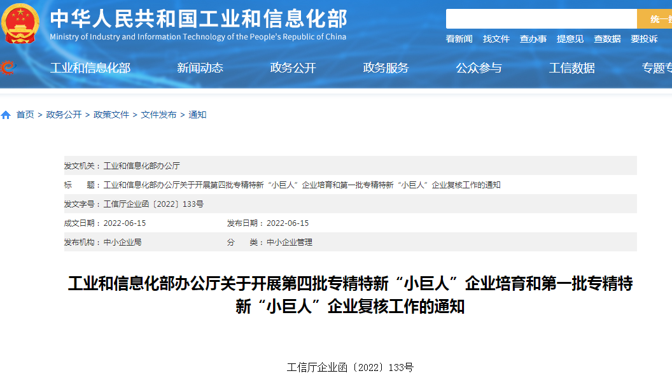Click the 发布机构 中小企业局 value
Image resolution: width=672 pixels, height=385 pixels.
123,242
